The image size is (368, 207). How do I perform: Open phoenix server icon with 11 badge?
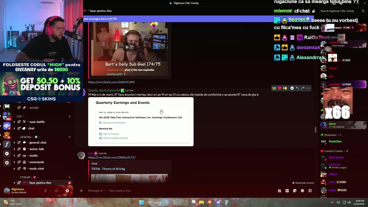click(7, 135)
